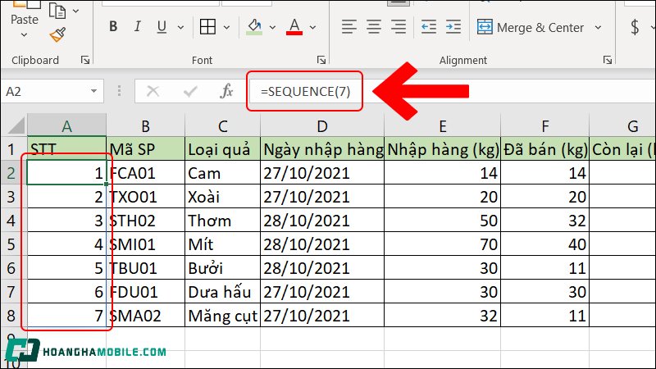656x369 pixels.
Task: Select row 5 header
Action: pyautogui.click(x=11, y=244)
